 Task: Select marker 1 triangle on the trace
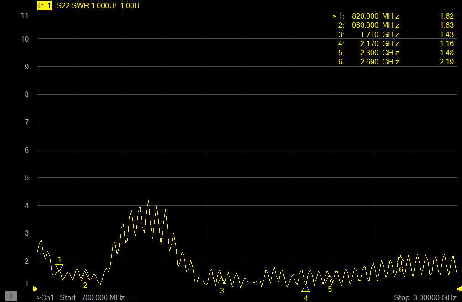(x=59, y=268)
